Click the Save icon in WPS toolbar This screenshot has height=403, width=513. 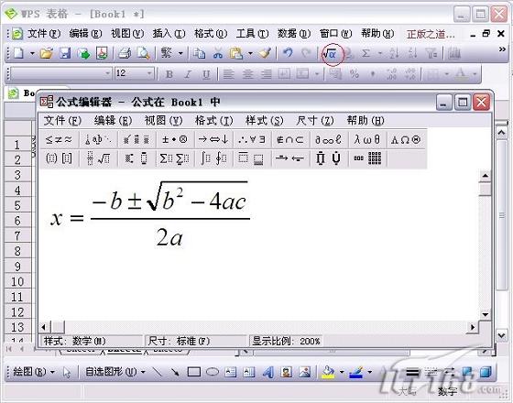click(x=65, y=53)
